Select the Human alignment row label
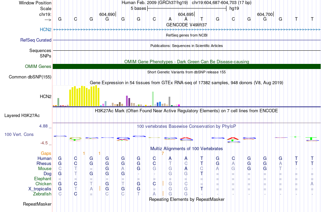Viewport: 321px width, 212px height. tap(44, 158)
